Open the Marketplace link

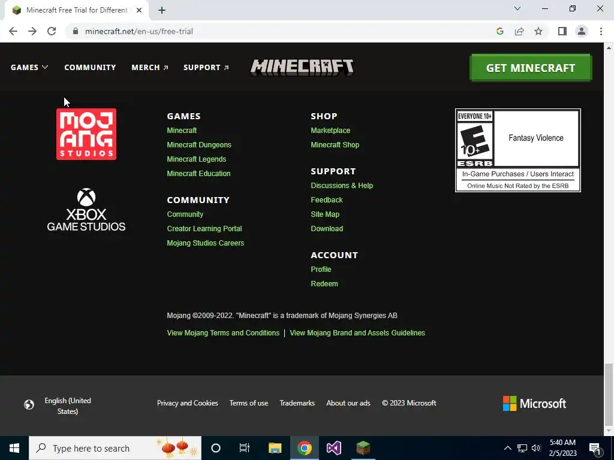pyautogui.click(x=330, y=130)
